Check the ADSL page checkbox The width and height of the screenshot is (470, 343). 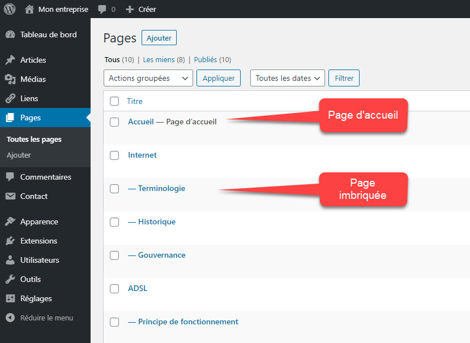114,289
